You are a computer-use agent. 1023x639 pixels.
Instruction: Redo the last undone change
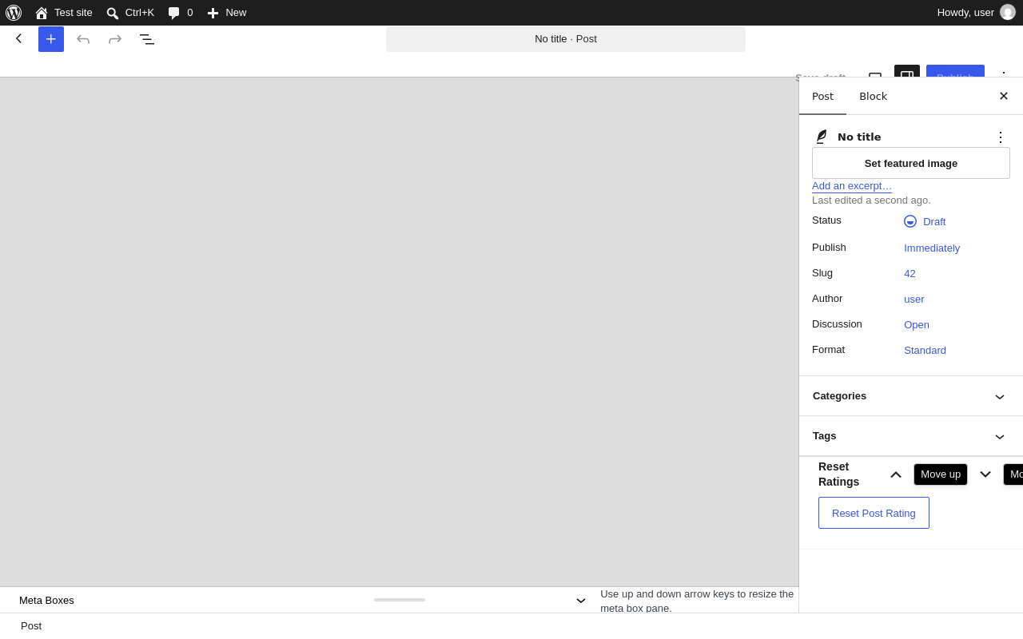click(x=115, y=39)
